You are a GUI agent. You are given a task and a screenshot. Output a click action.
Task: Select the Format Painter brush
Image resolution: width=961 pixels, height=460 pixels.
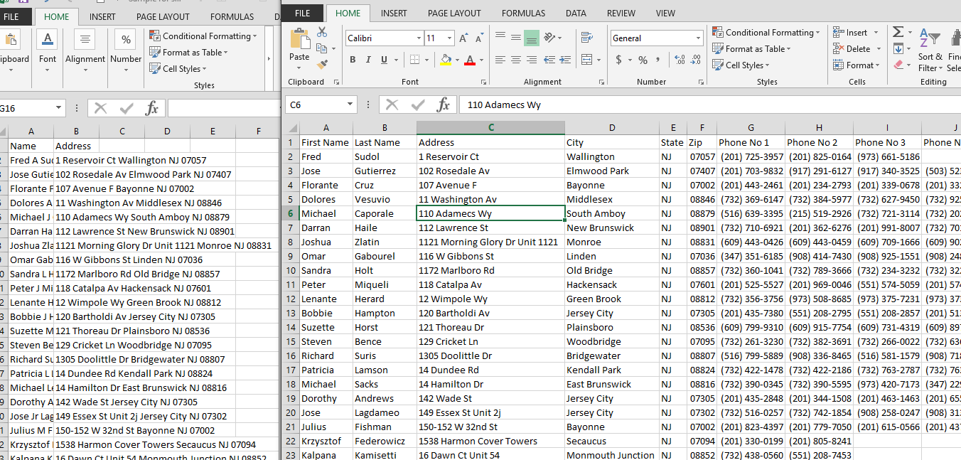point(322,64)
